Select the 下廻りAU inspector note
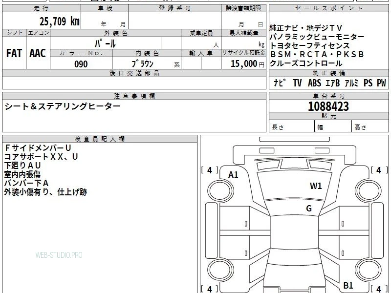 (22, 166)
